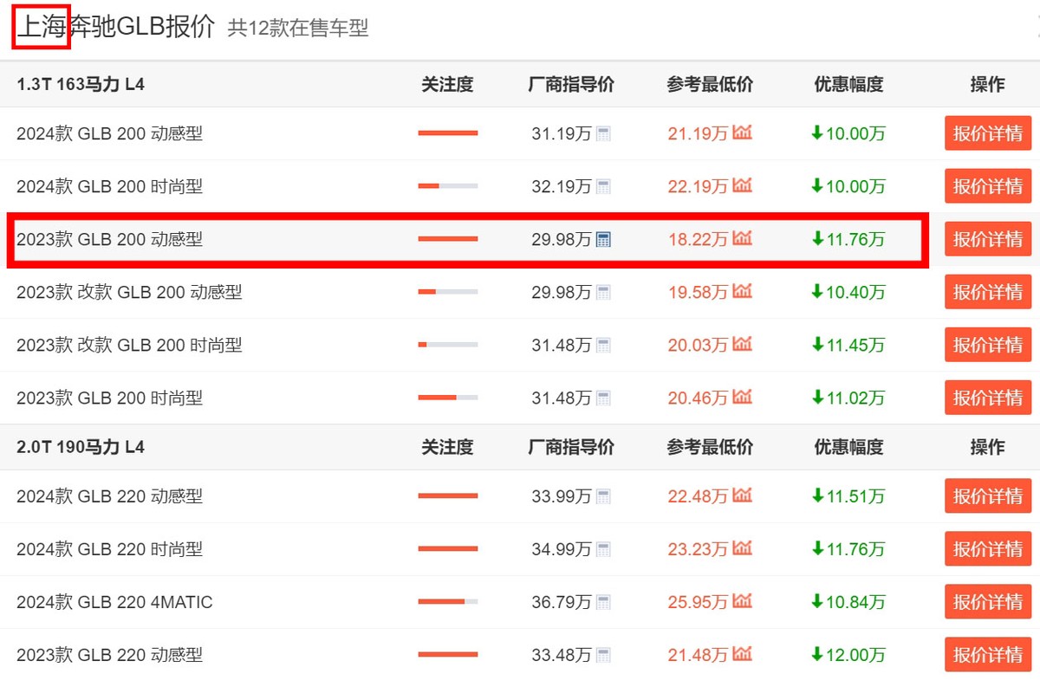Open 报价详情 for 2024款 GLB 200 动感型
Screen dimensions: 1040x680
988,133
